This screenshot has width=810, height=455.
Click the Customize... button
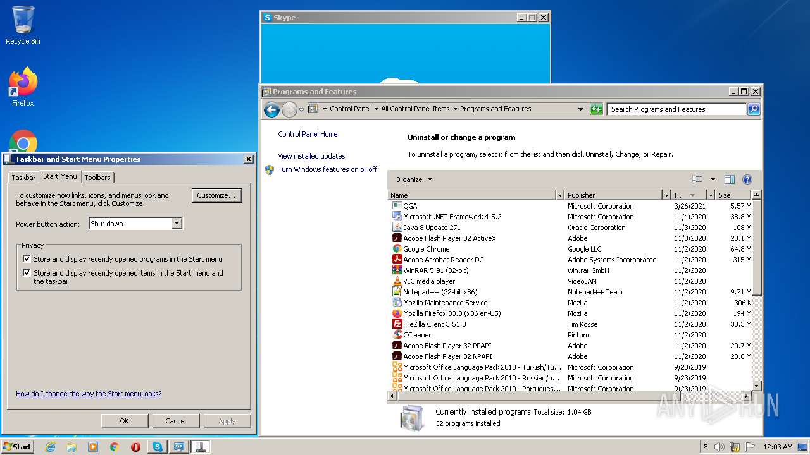coord(216,195)
